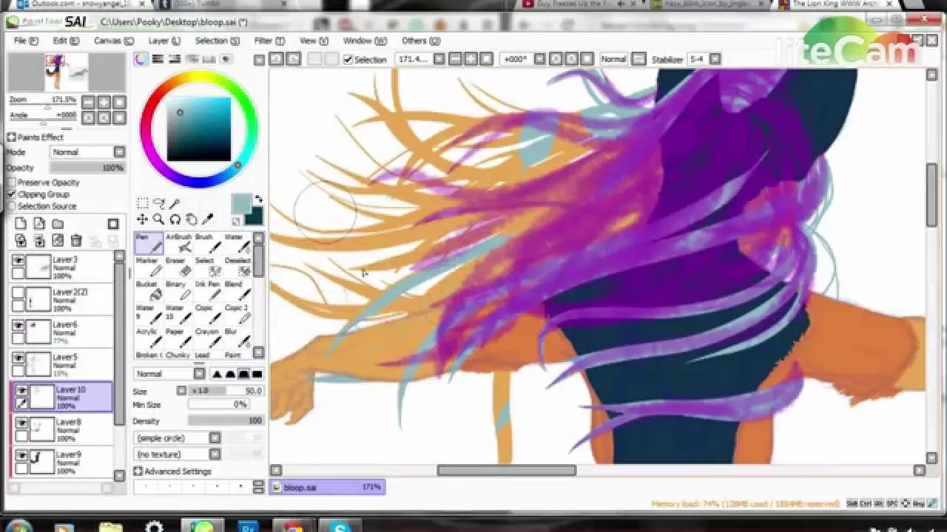947x532 pixels.
Task: Swap foreground and background colors
Action: [x=257, y=199]
